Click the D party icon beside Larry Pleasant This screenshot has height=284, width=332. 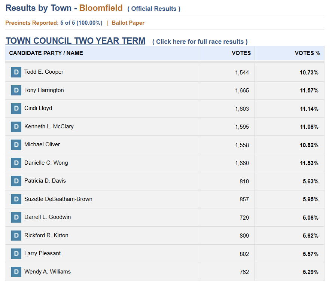[x=16, y=254]
